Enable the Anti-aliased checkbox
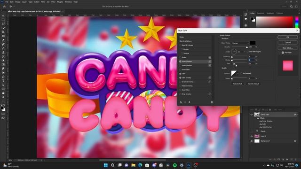 (x=241, y=73)
